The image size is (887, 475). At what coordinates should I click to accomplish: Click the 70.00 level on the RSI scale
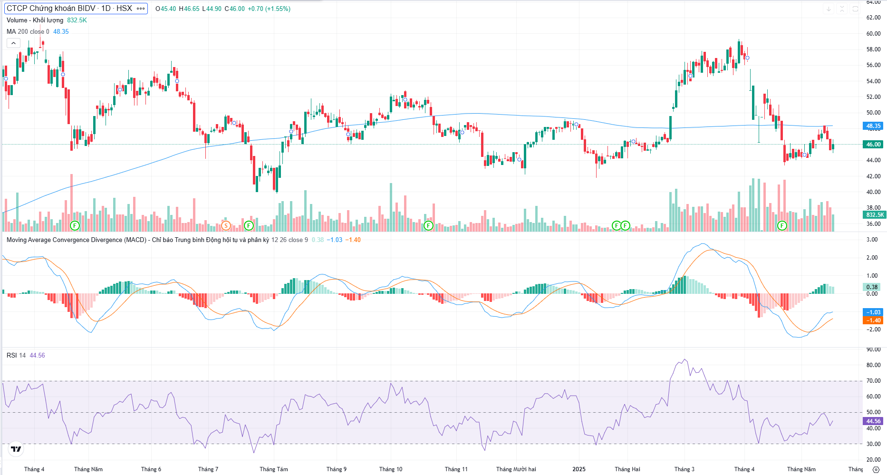coord(873,380)
